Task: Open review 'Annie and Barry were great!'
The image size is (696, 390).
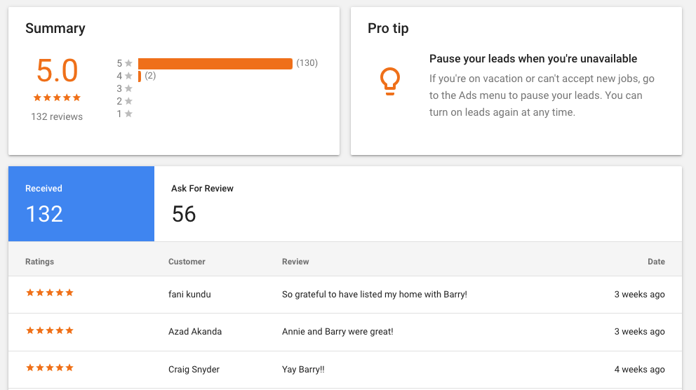Action: (x=337, y=331)
